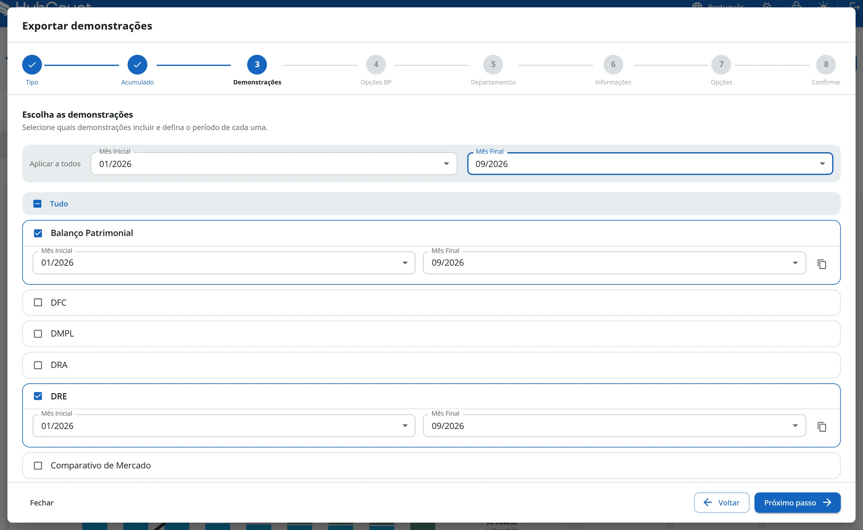The height and width of the screenshot is (530, 863).
Task: Check the DRA checkbox
Action: (38, 365)
